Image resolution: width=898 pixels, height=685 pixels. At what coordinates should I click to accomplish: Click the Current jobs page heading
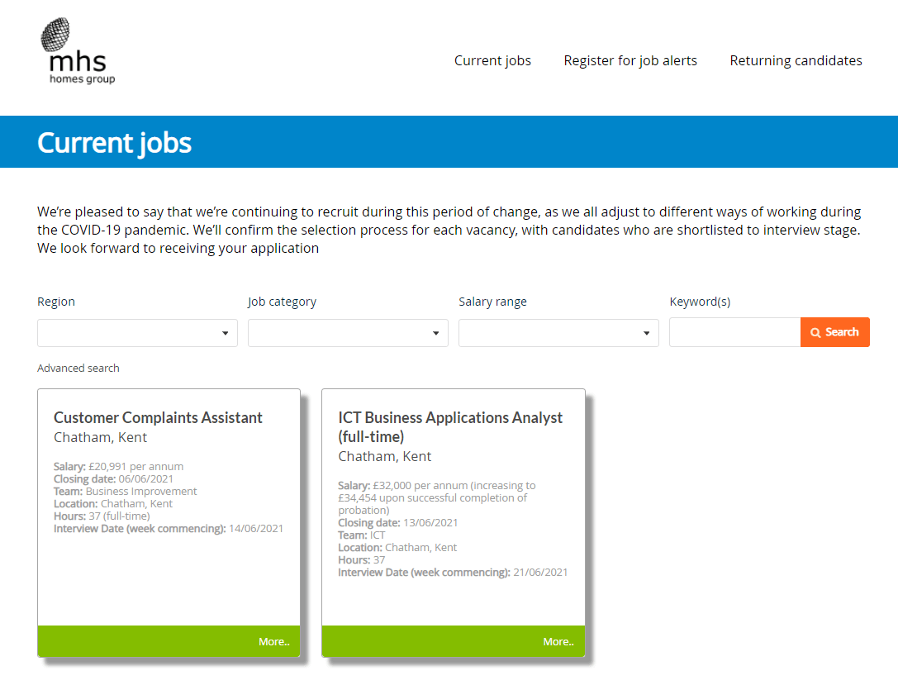point(114,142)
